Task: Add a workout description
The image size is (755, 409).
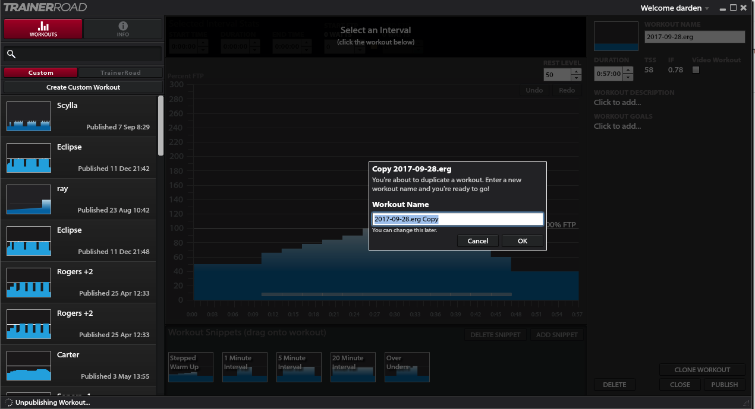Action: (617, 102)
